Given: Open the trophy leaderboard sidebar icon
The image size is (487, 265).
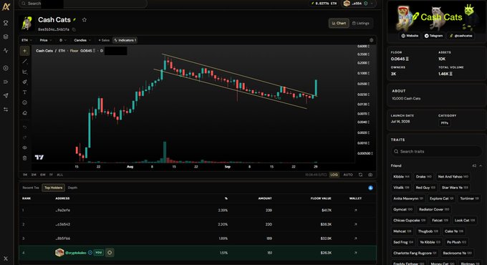Looking at the screenshot, I should point(6,23).
